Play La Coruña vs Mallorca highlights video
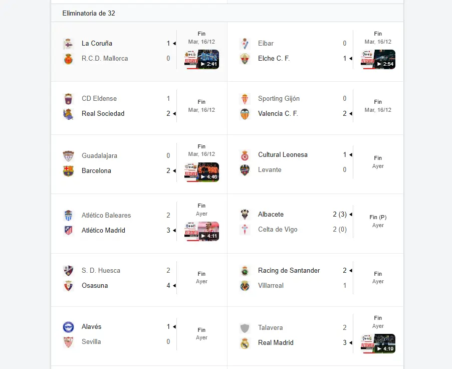 coord(201,60)
